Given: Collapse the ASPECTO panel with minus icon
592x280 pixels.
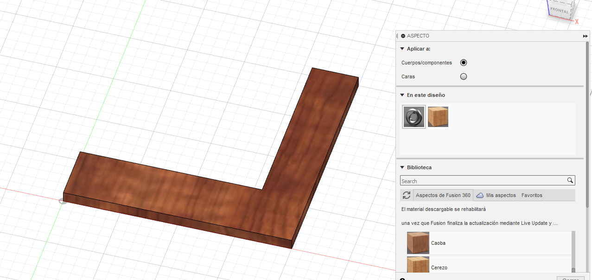Looking at the screenshot, I should pyautogui.click(x=403, y=36).
